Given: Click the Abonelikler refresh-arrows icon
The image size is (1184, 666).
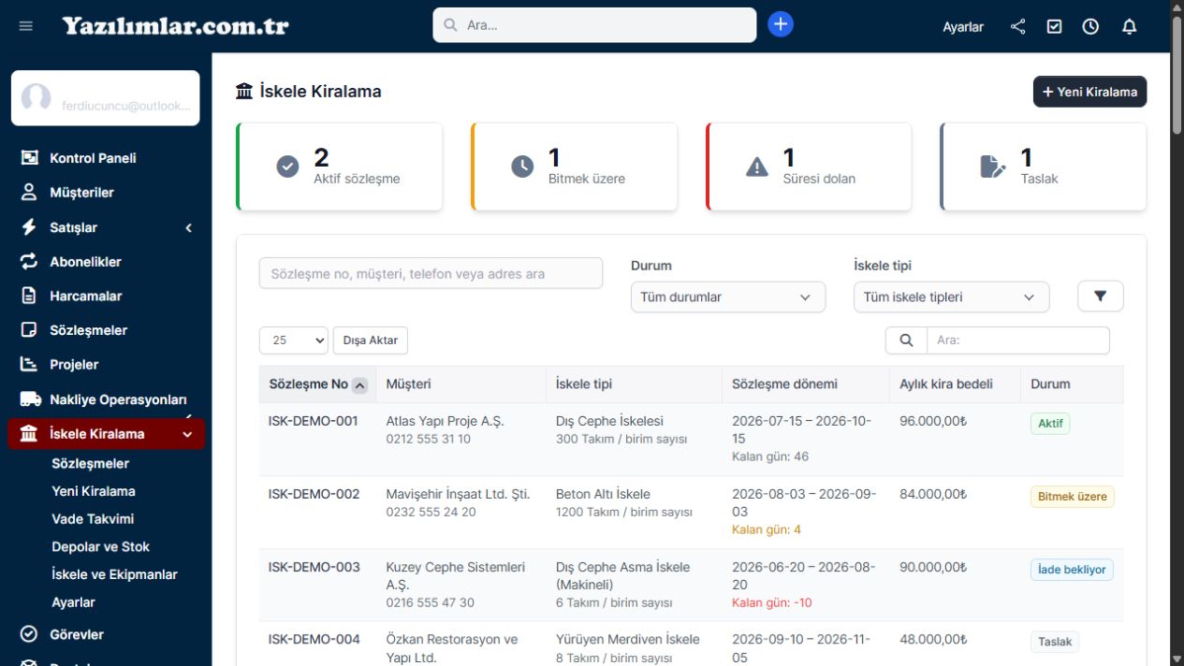Looking at the screenshot, I should point(29,262).
